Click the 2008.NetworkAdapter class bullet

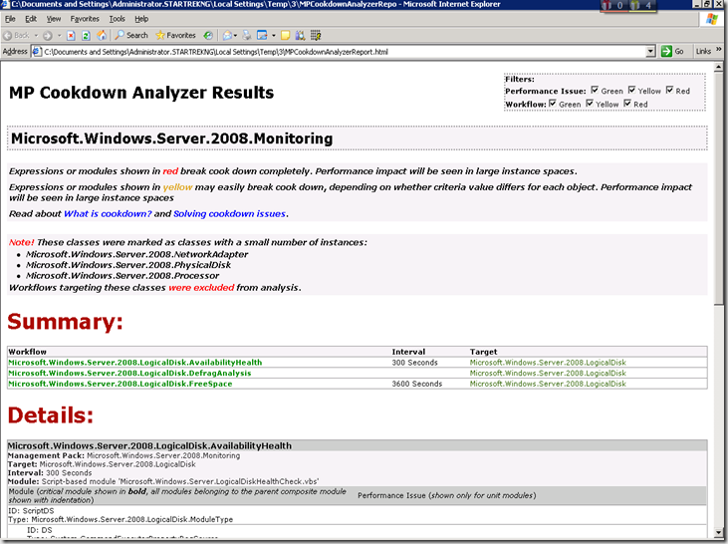[x=137, y=254]
